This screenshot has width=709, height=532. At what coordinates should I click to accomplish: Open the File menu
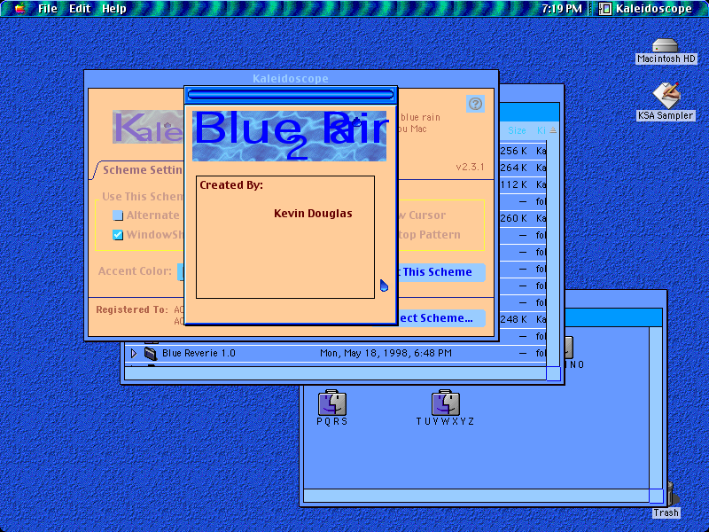coord(48,9)
